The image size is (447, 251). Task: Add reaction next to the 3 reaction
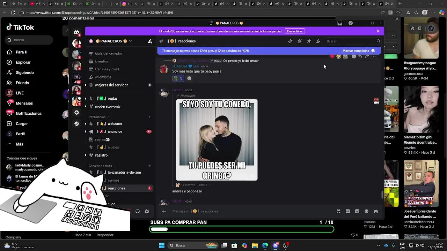pyautogui.click(x=189, y=78)
